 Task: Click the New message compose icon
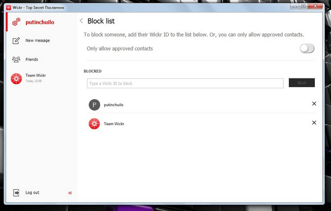(x=16, y=40)
